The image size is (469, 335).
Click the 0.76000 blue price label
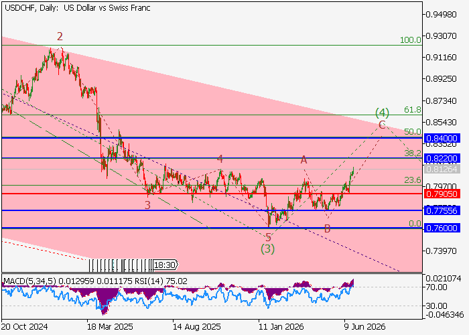pos(442,228)
